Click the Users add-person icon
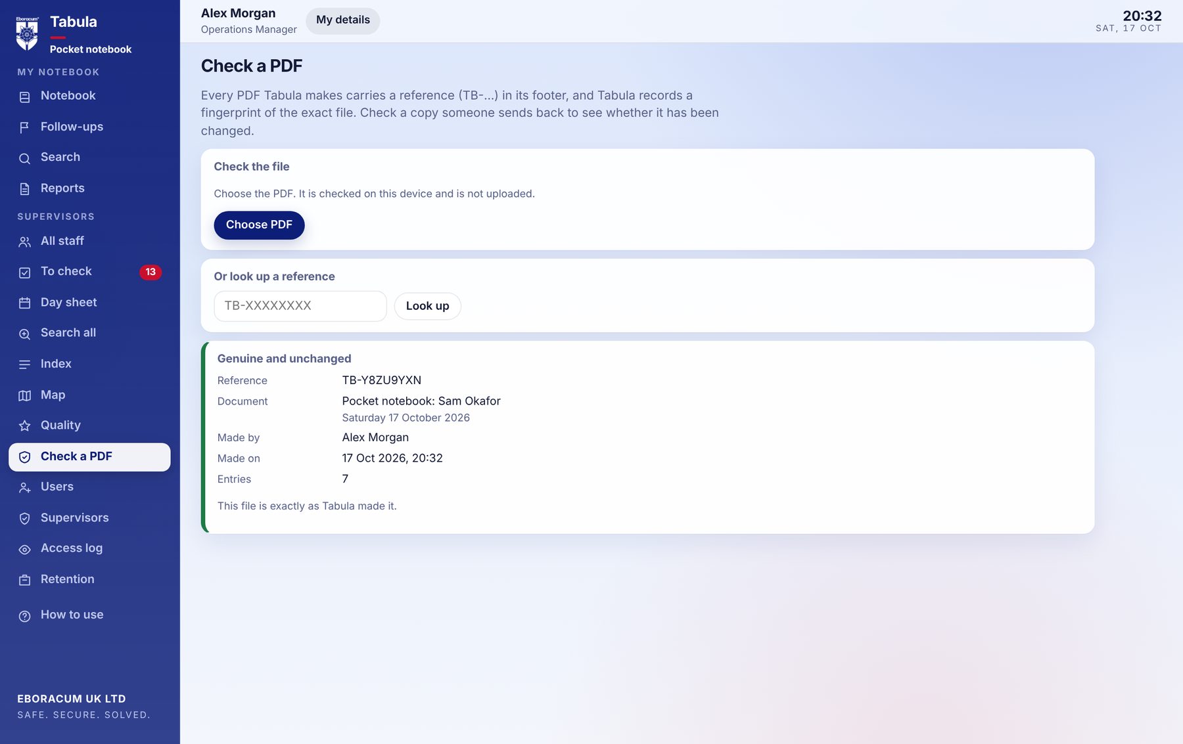The height and width of the screenshot is (744, 1183). [25, 488]
